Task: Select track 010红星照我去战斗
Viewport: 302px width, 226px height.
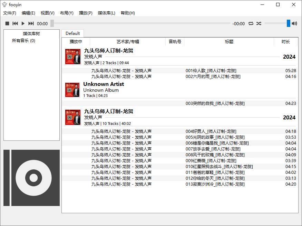Action: [x=219, y=167]
